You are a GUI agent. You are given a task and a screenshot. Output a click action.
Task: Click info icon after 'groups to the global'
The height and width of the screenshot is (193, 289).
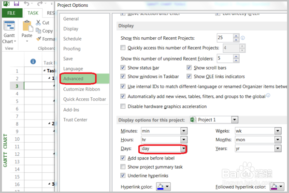(268, 95)
